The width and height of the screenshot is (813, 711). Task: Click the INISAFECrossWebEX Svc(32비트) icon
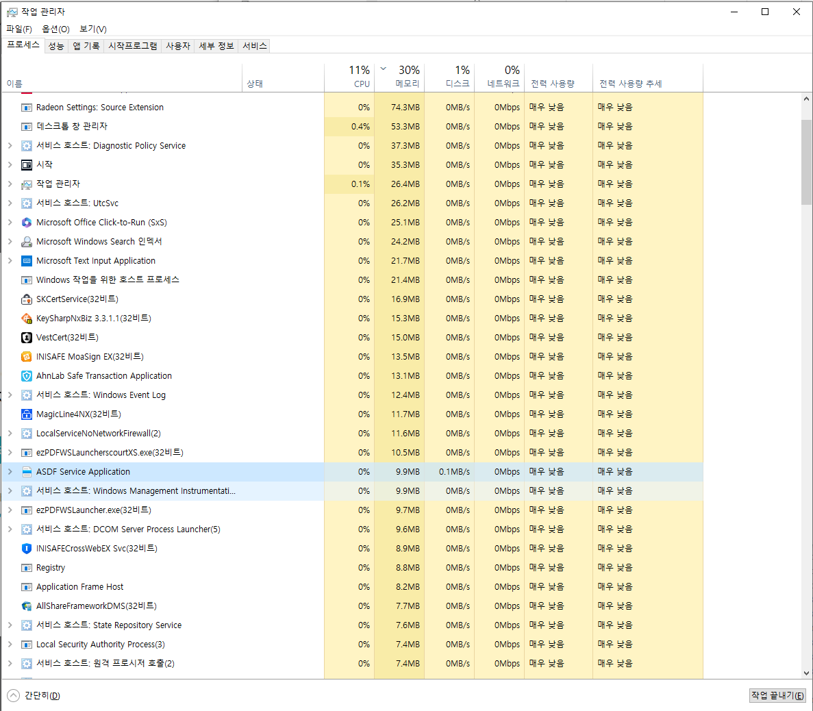[x=26, y=548]
